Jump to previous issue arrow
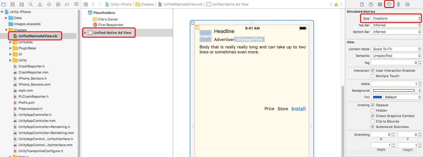Screen dimensions: 423x157 pyautogui.click(x=331, y=4)
